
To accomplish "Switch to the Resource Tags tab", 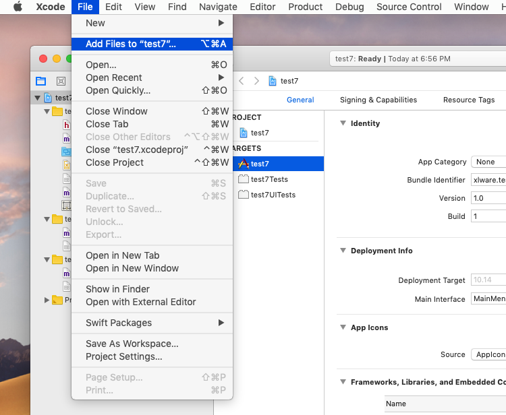I will [x=469, y=100].
